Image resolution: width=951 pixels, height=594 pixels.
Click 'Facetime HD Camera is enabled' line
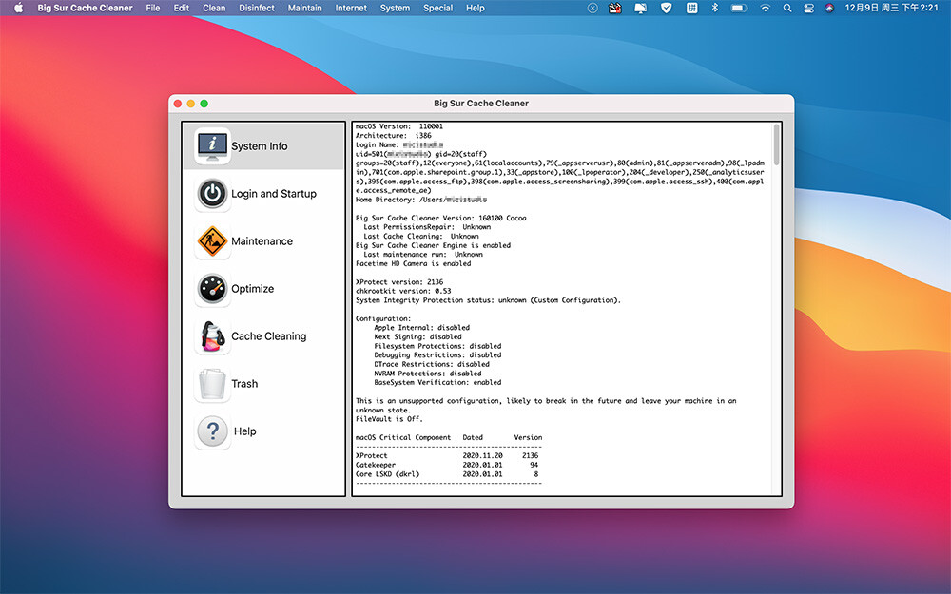click(x=413, y=263)
